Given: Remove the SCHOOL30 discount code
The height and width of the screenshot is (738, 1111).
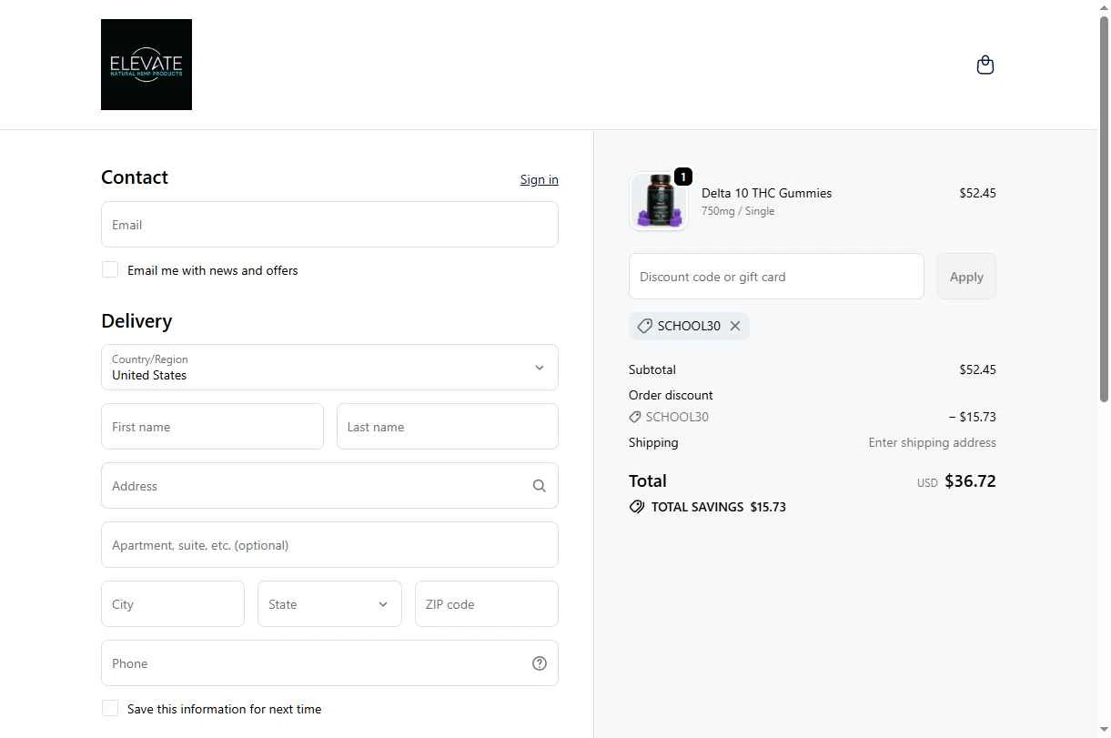Looking at the screenshot, I should coord(735,326).
